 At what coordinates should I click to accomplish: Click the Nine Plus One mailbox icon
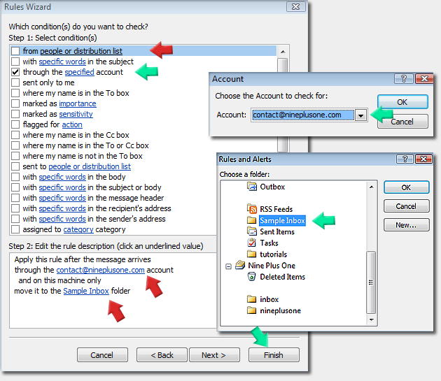240,266
